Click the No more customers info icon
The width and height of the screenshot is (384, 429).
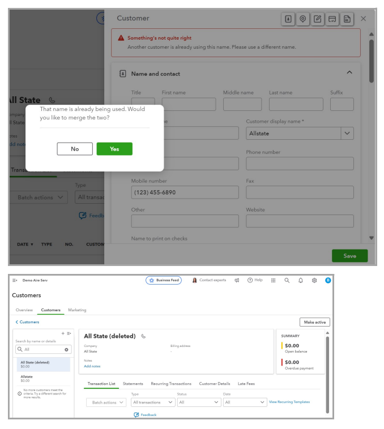pos(19,393)
